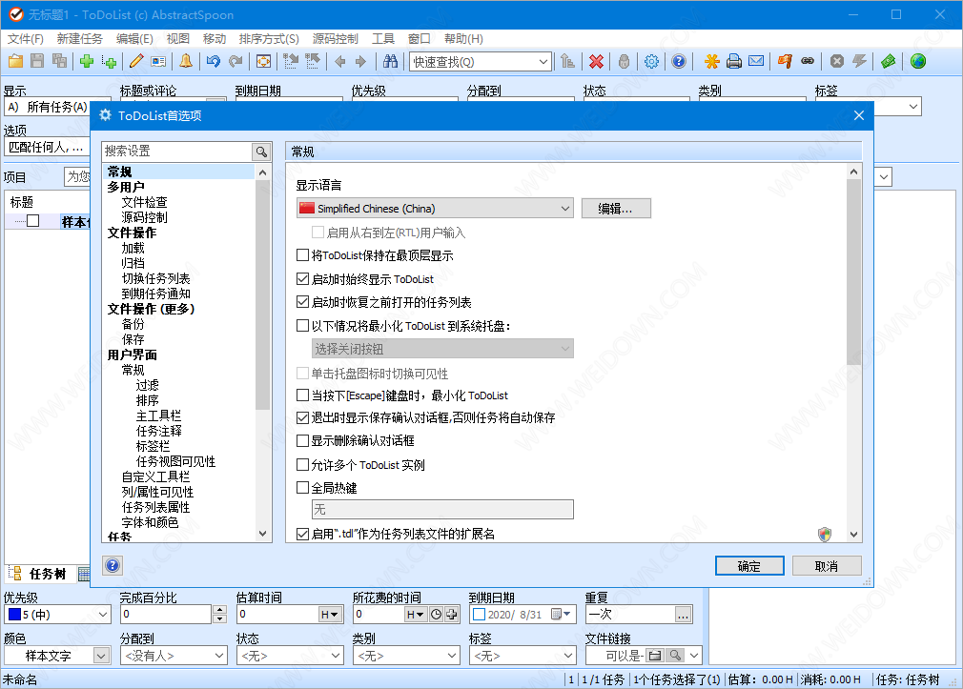Open the Simplified Chinese language dropdown
963x689 pixels.
pos(435,208)
